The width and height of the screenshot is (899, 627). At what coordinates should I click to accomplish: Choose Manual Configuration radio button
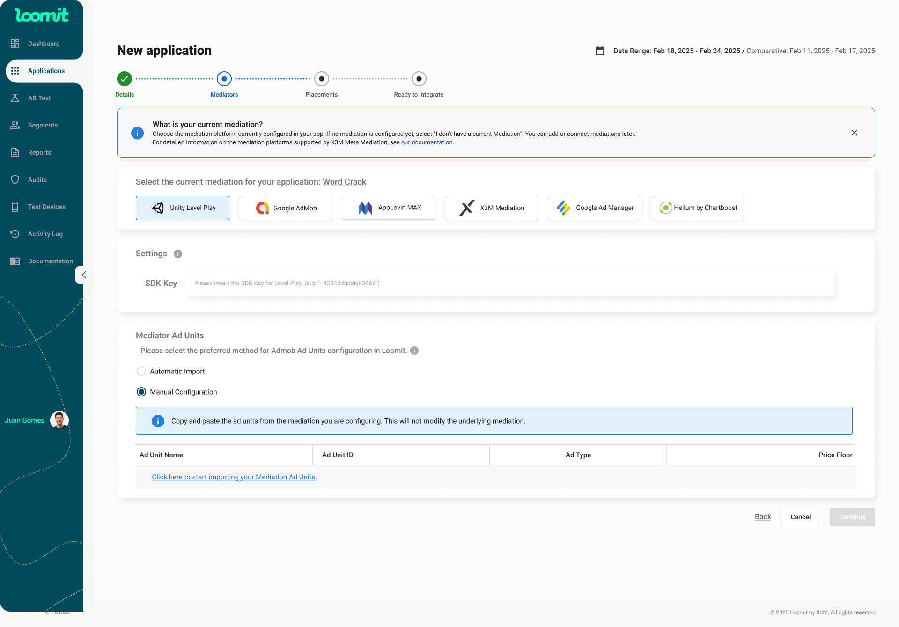(x=141, y=392)
